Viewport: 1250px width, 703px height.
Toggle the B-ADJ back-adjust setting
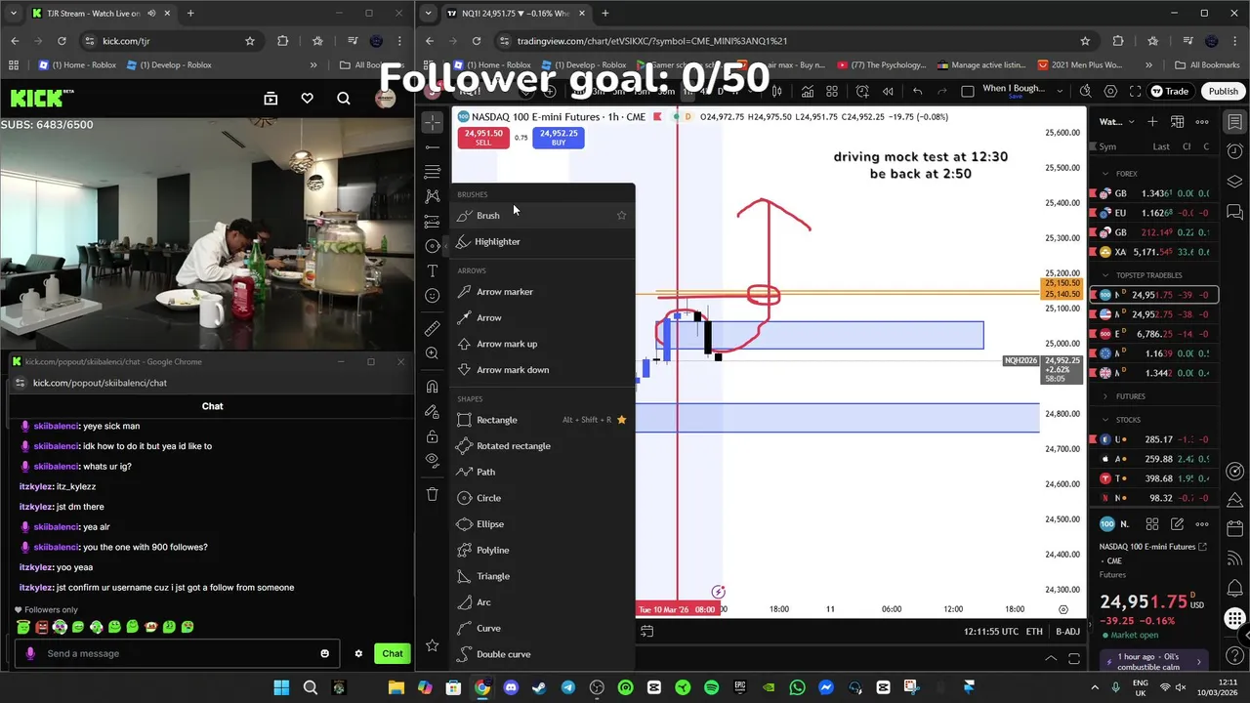(x=1067, y=632)
